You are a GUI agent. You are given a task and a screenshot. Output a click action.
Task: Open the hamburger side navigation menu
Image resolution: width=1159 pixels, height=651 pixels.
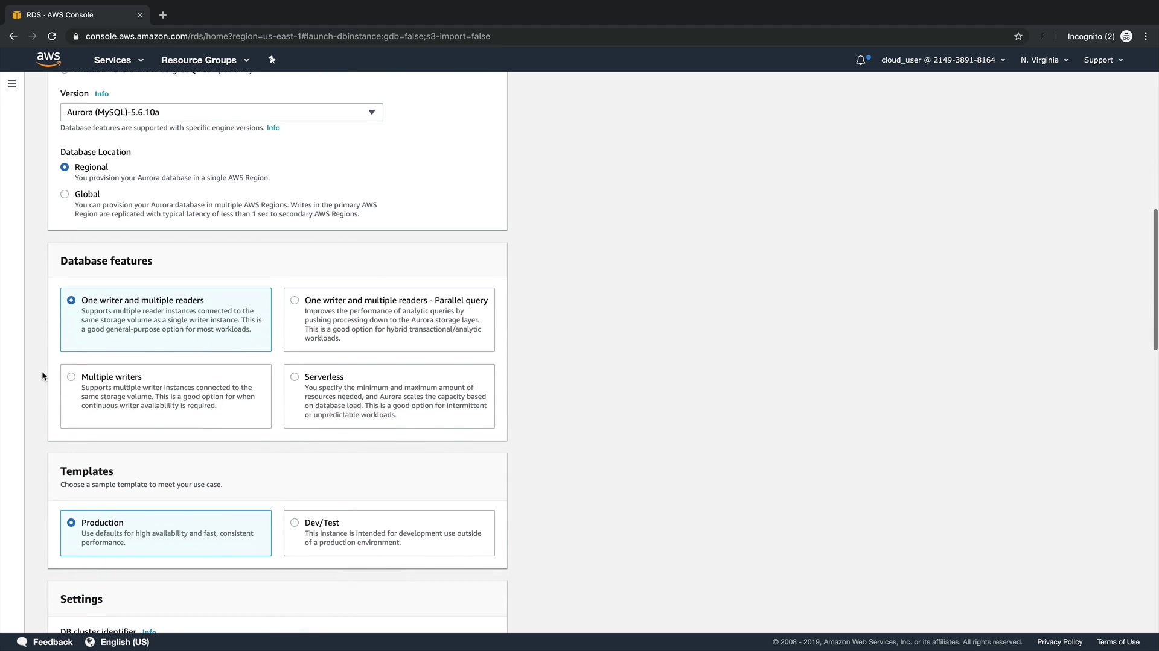point(12,84)
